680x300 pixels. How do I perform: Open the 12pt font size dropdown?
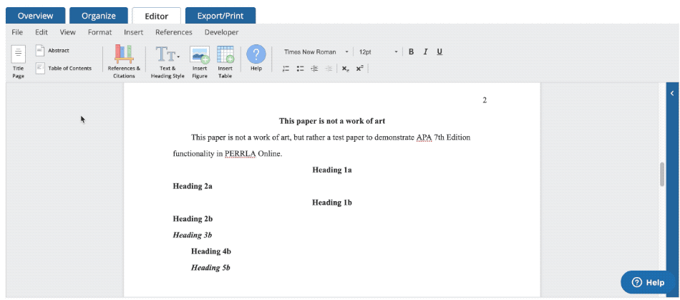click(378, 52)
